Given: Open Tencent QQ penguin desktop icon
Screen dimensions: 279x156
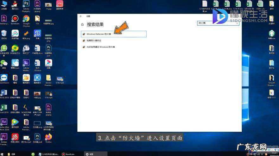Looking at the screenshot, I should (x=15, y=5).
